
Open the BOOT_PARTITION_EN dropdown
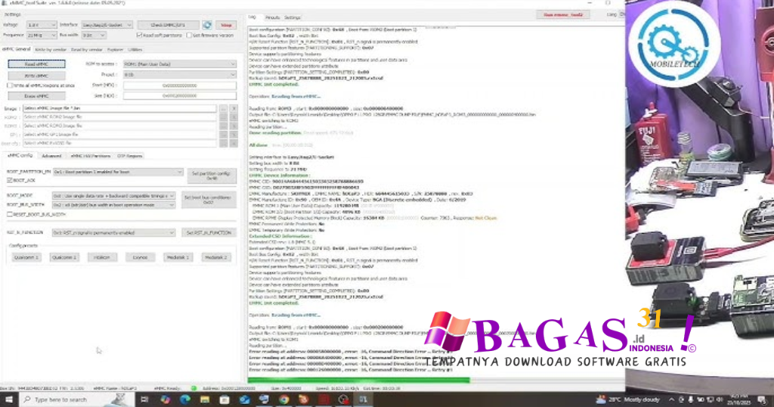117,172
